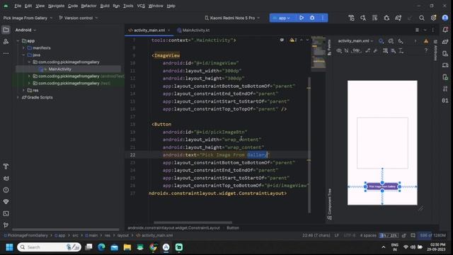This screenshot has width=453, height=255.
Task: Expand Gradle Scripts node
Action: pyautogui.click(x=18, y=98)
